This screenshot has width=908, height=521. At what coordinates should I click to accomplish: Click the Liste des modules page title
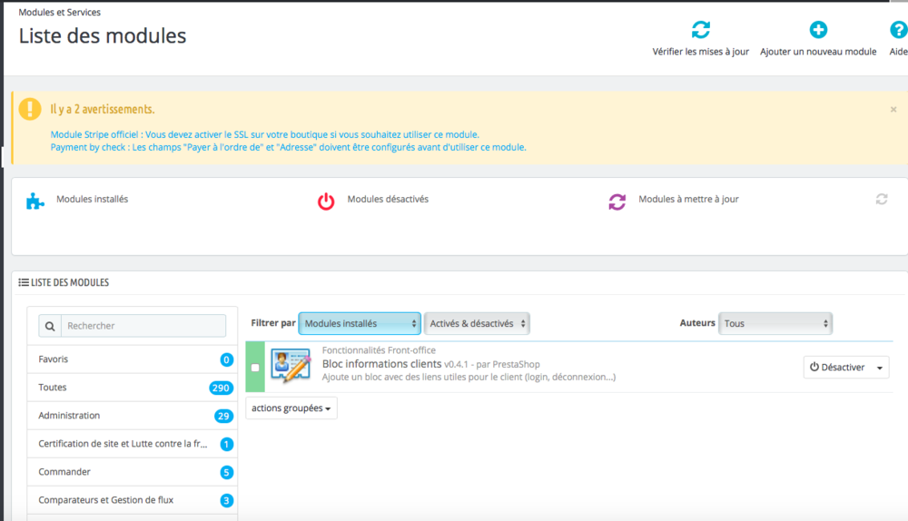[103, 36]
